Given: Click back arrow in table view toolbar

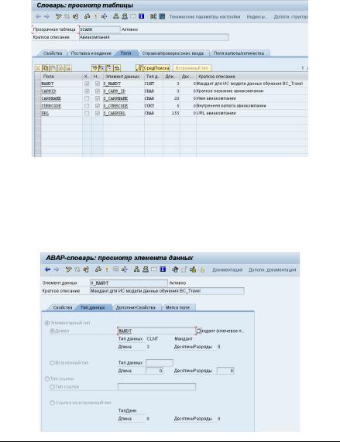Looking at the screenshot, I should pos(39,16).
